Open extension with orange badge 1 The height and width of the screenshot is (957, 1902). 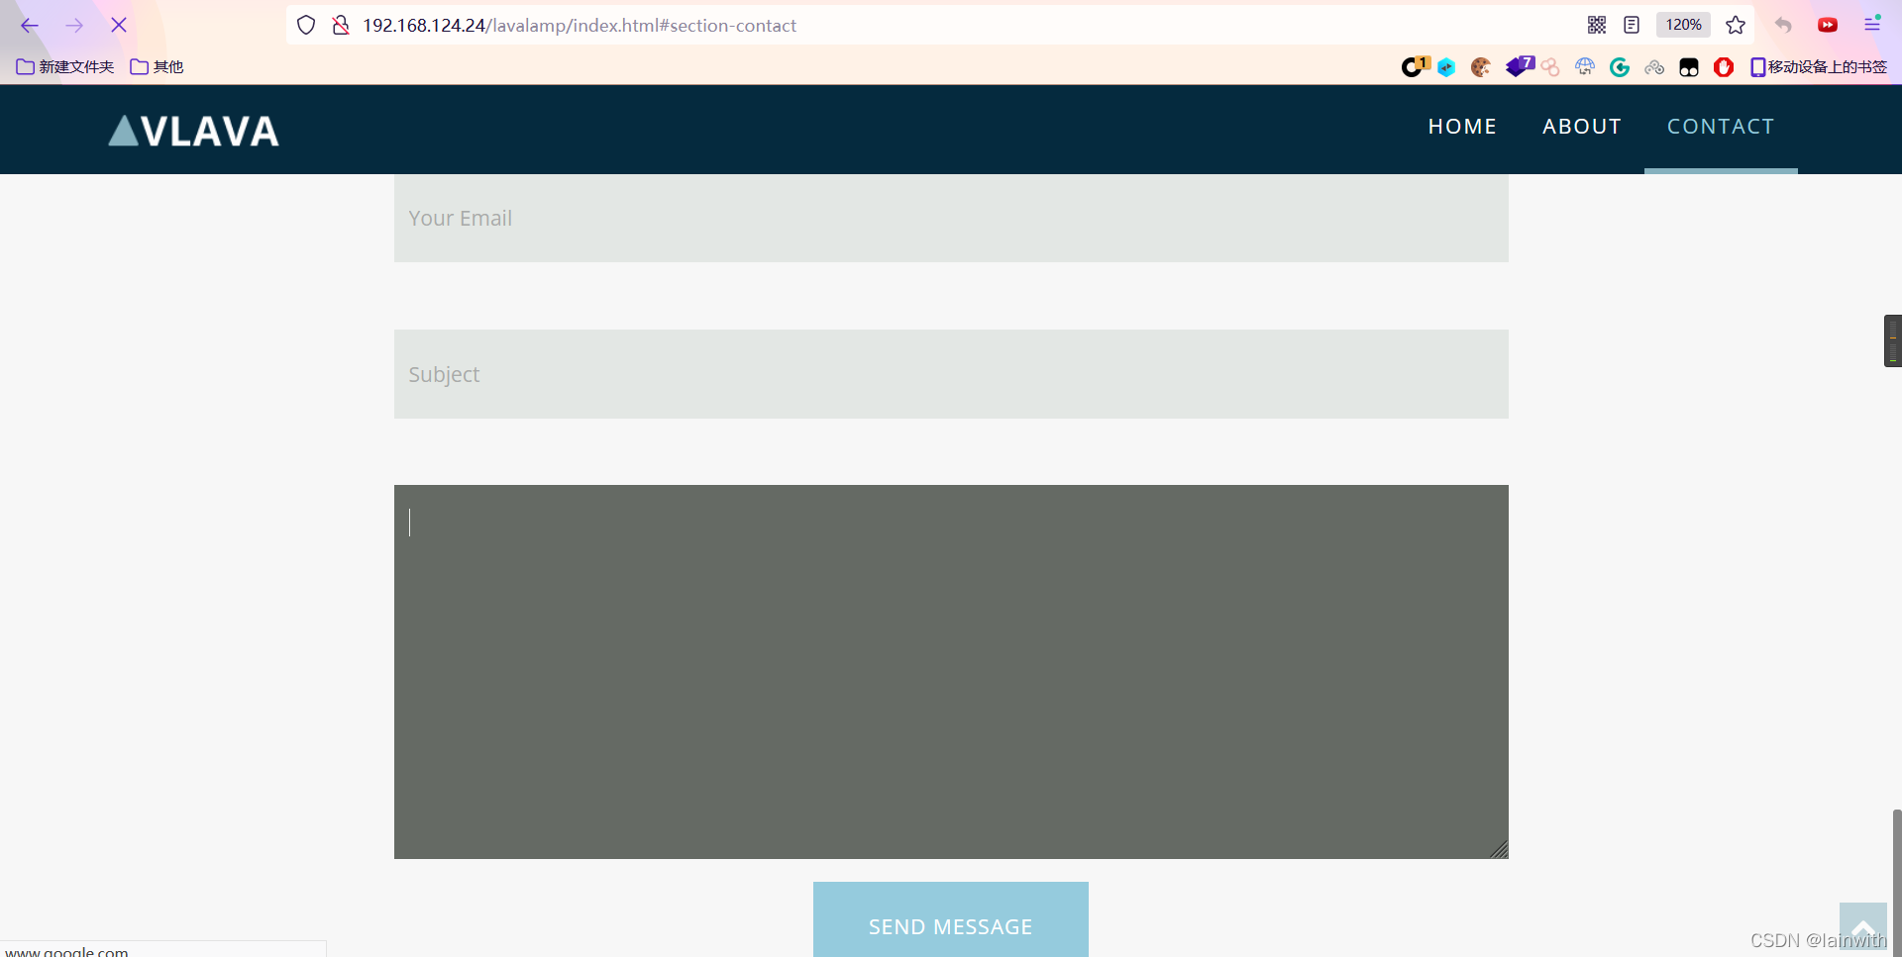coord(1415,66)
